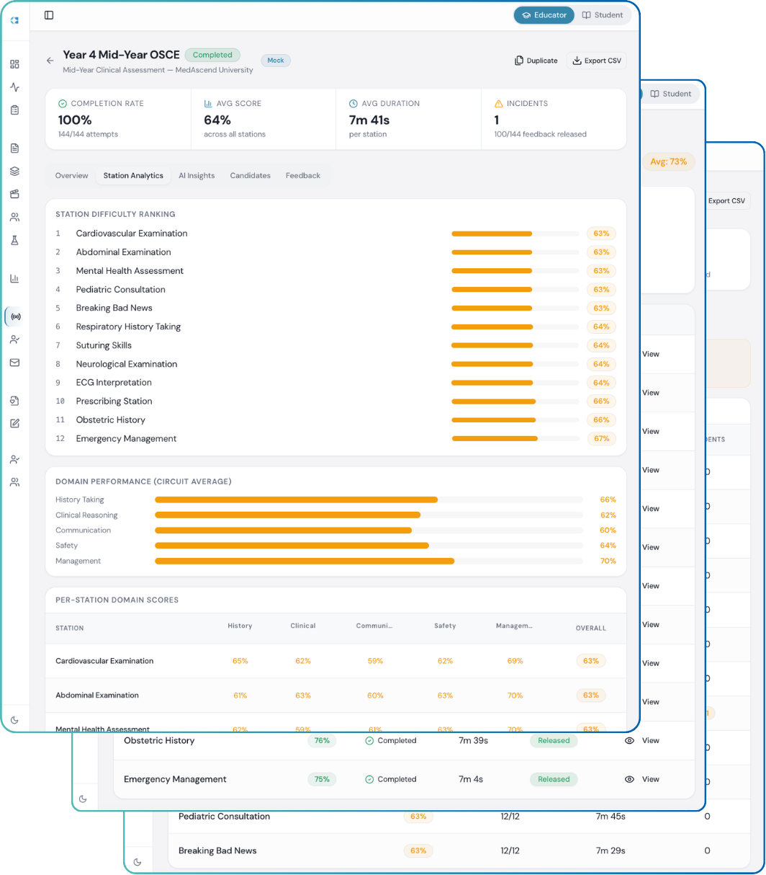Screen dimensions: 766x875
Task: Click the Incidents warning triangle icon
Action: pyautogui.click(x=498, y=104)
